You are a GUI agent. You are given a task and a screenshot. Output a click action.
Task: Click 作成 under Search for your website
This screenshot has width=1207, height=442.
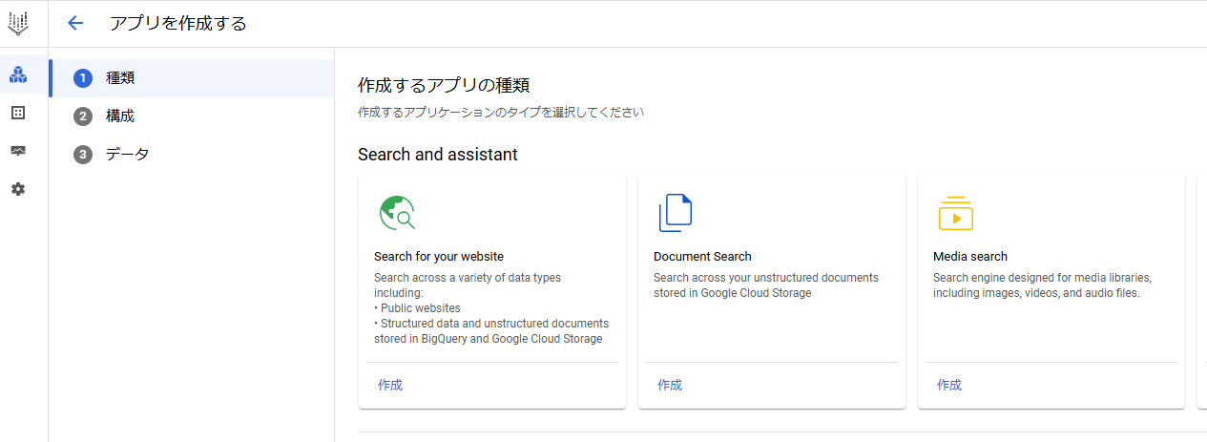pos(390,385)
